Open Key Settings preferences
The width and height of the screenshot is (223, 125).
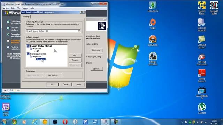[53, 75]
